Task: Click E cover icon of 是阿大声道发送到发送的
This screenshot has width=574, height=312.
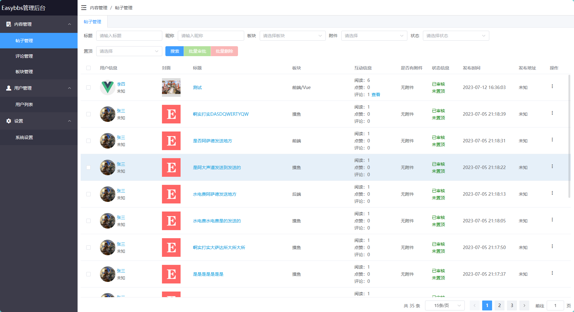Action: (x=171, y=167)
